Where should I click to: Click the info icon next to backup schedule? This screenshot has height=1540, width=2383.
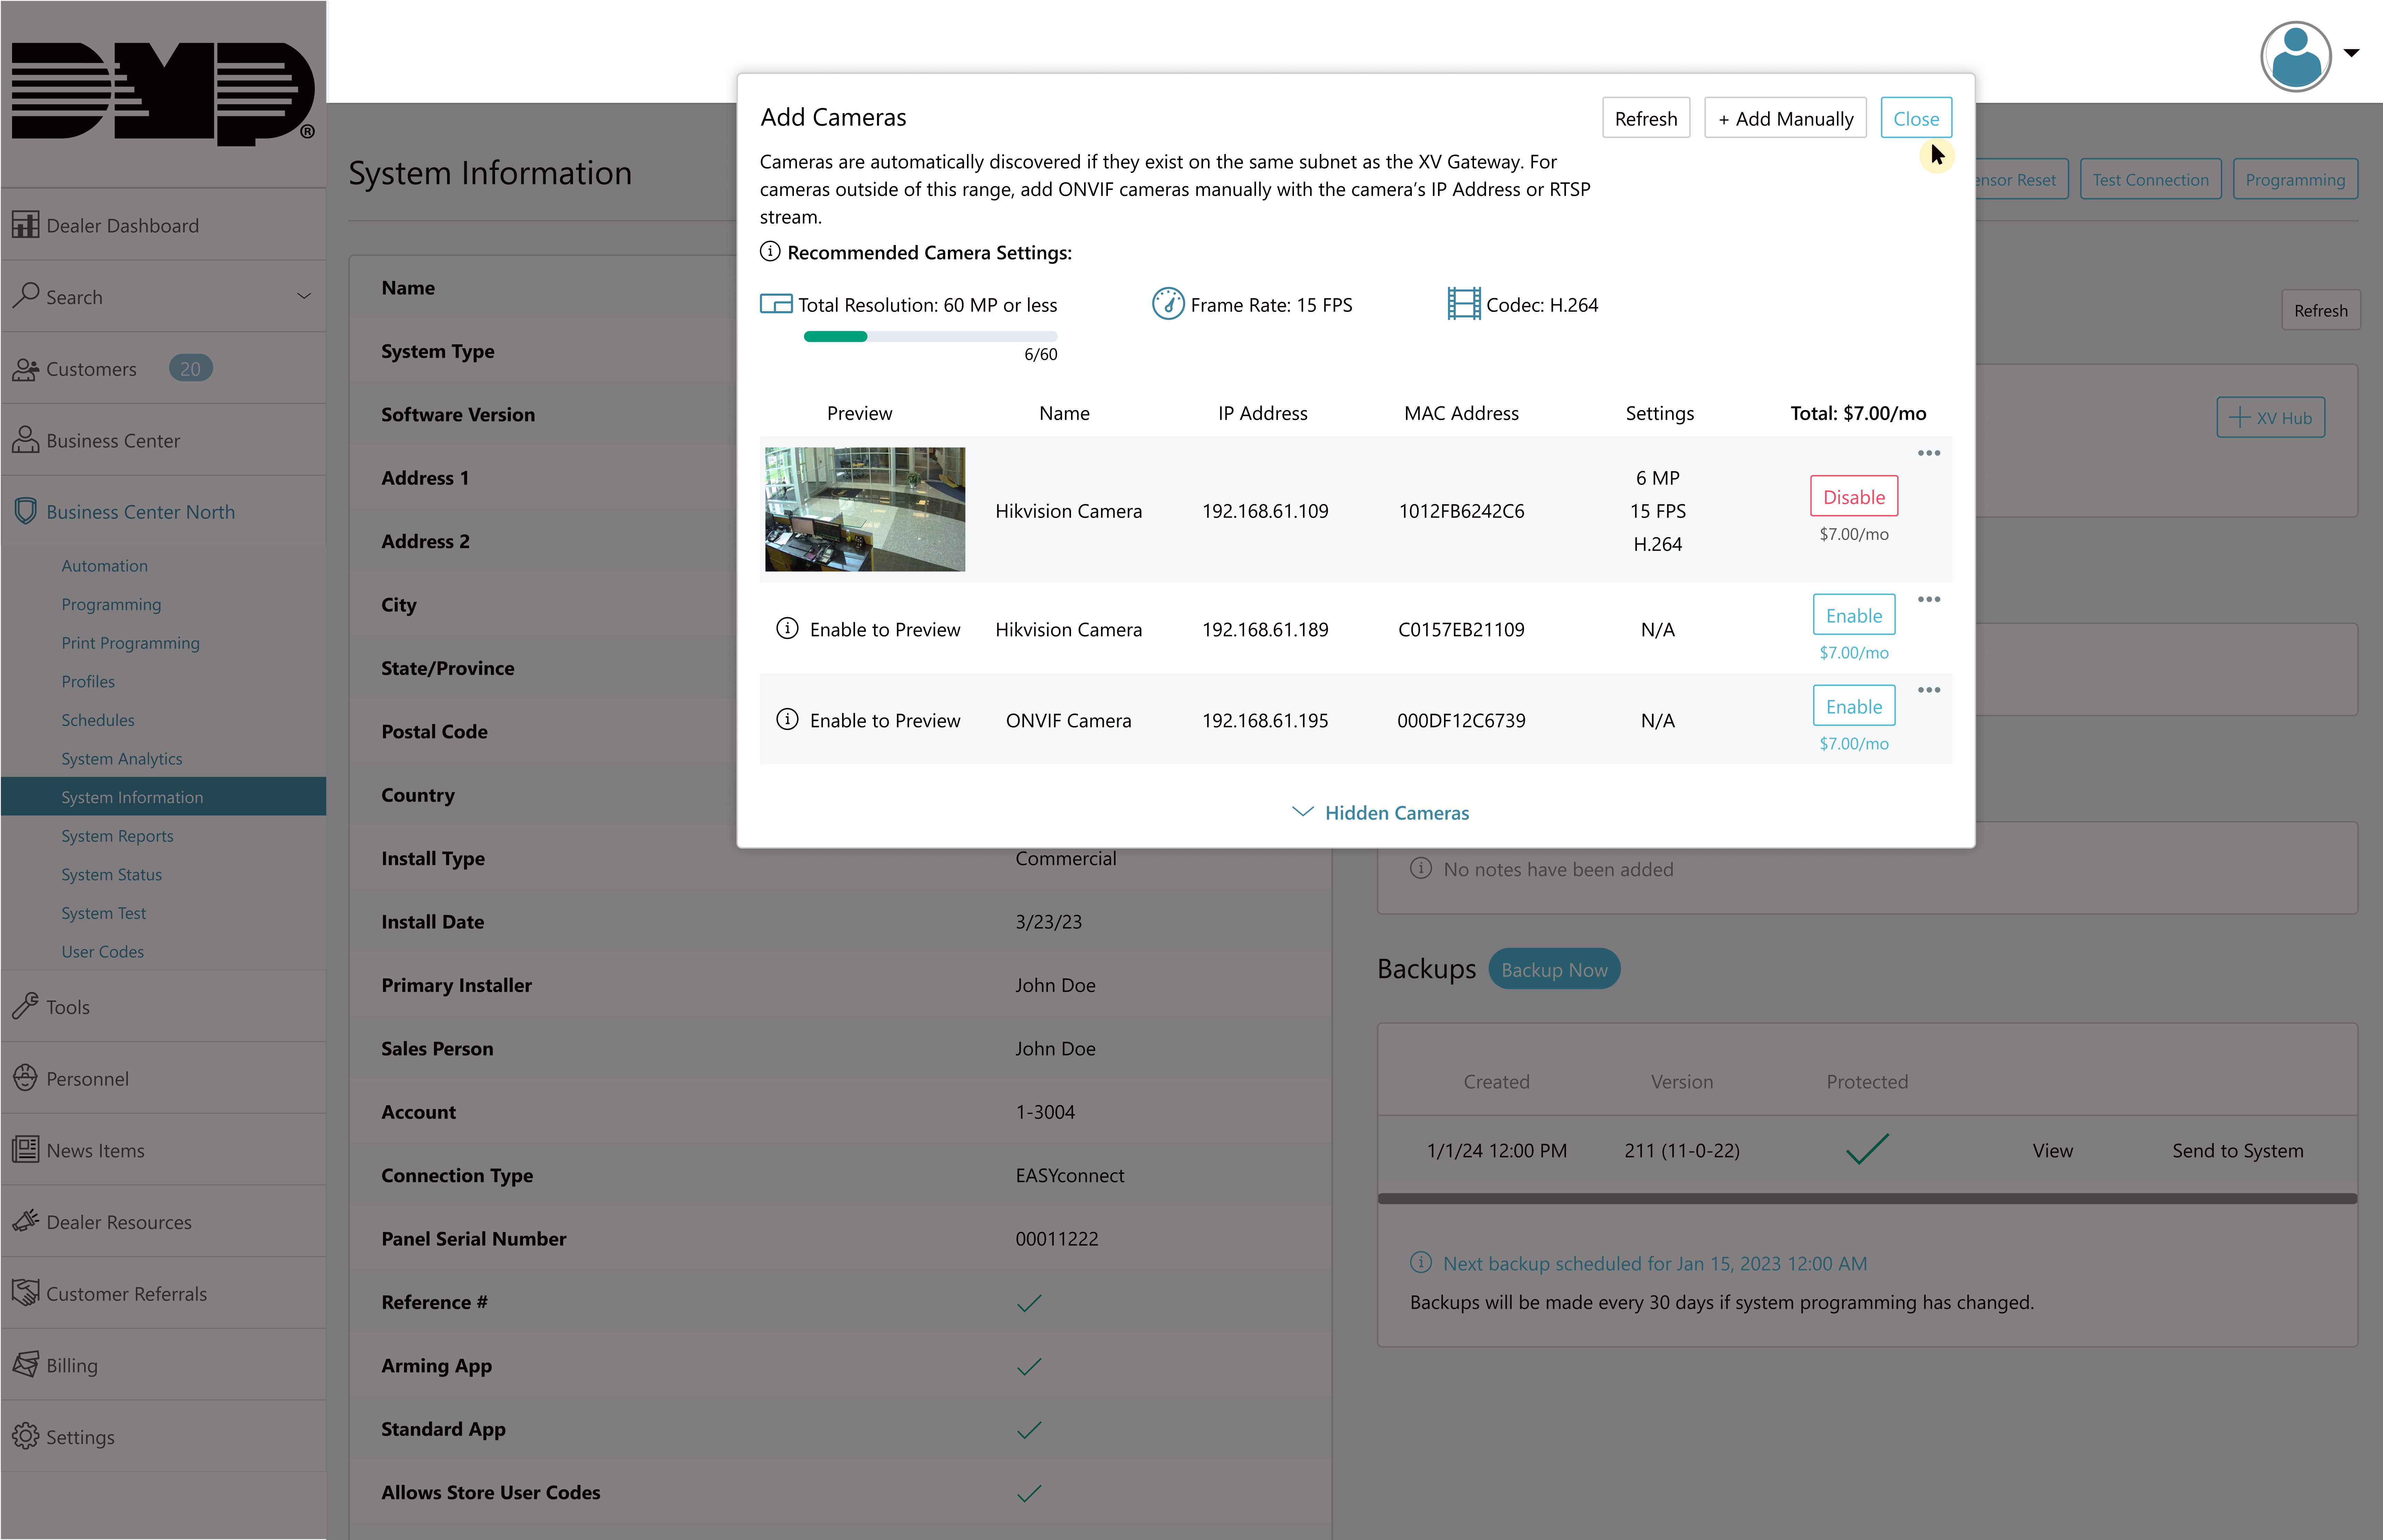(1421, 1262)
